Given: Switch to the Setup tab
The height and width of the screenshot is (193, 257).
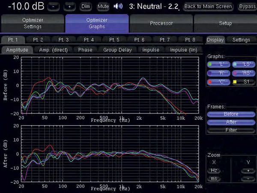Looking at the screenshot, I should point(226,23).
